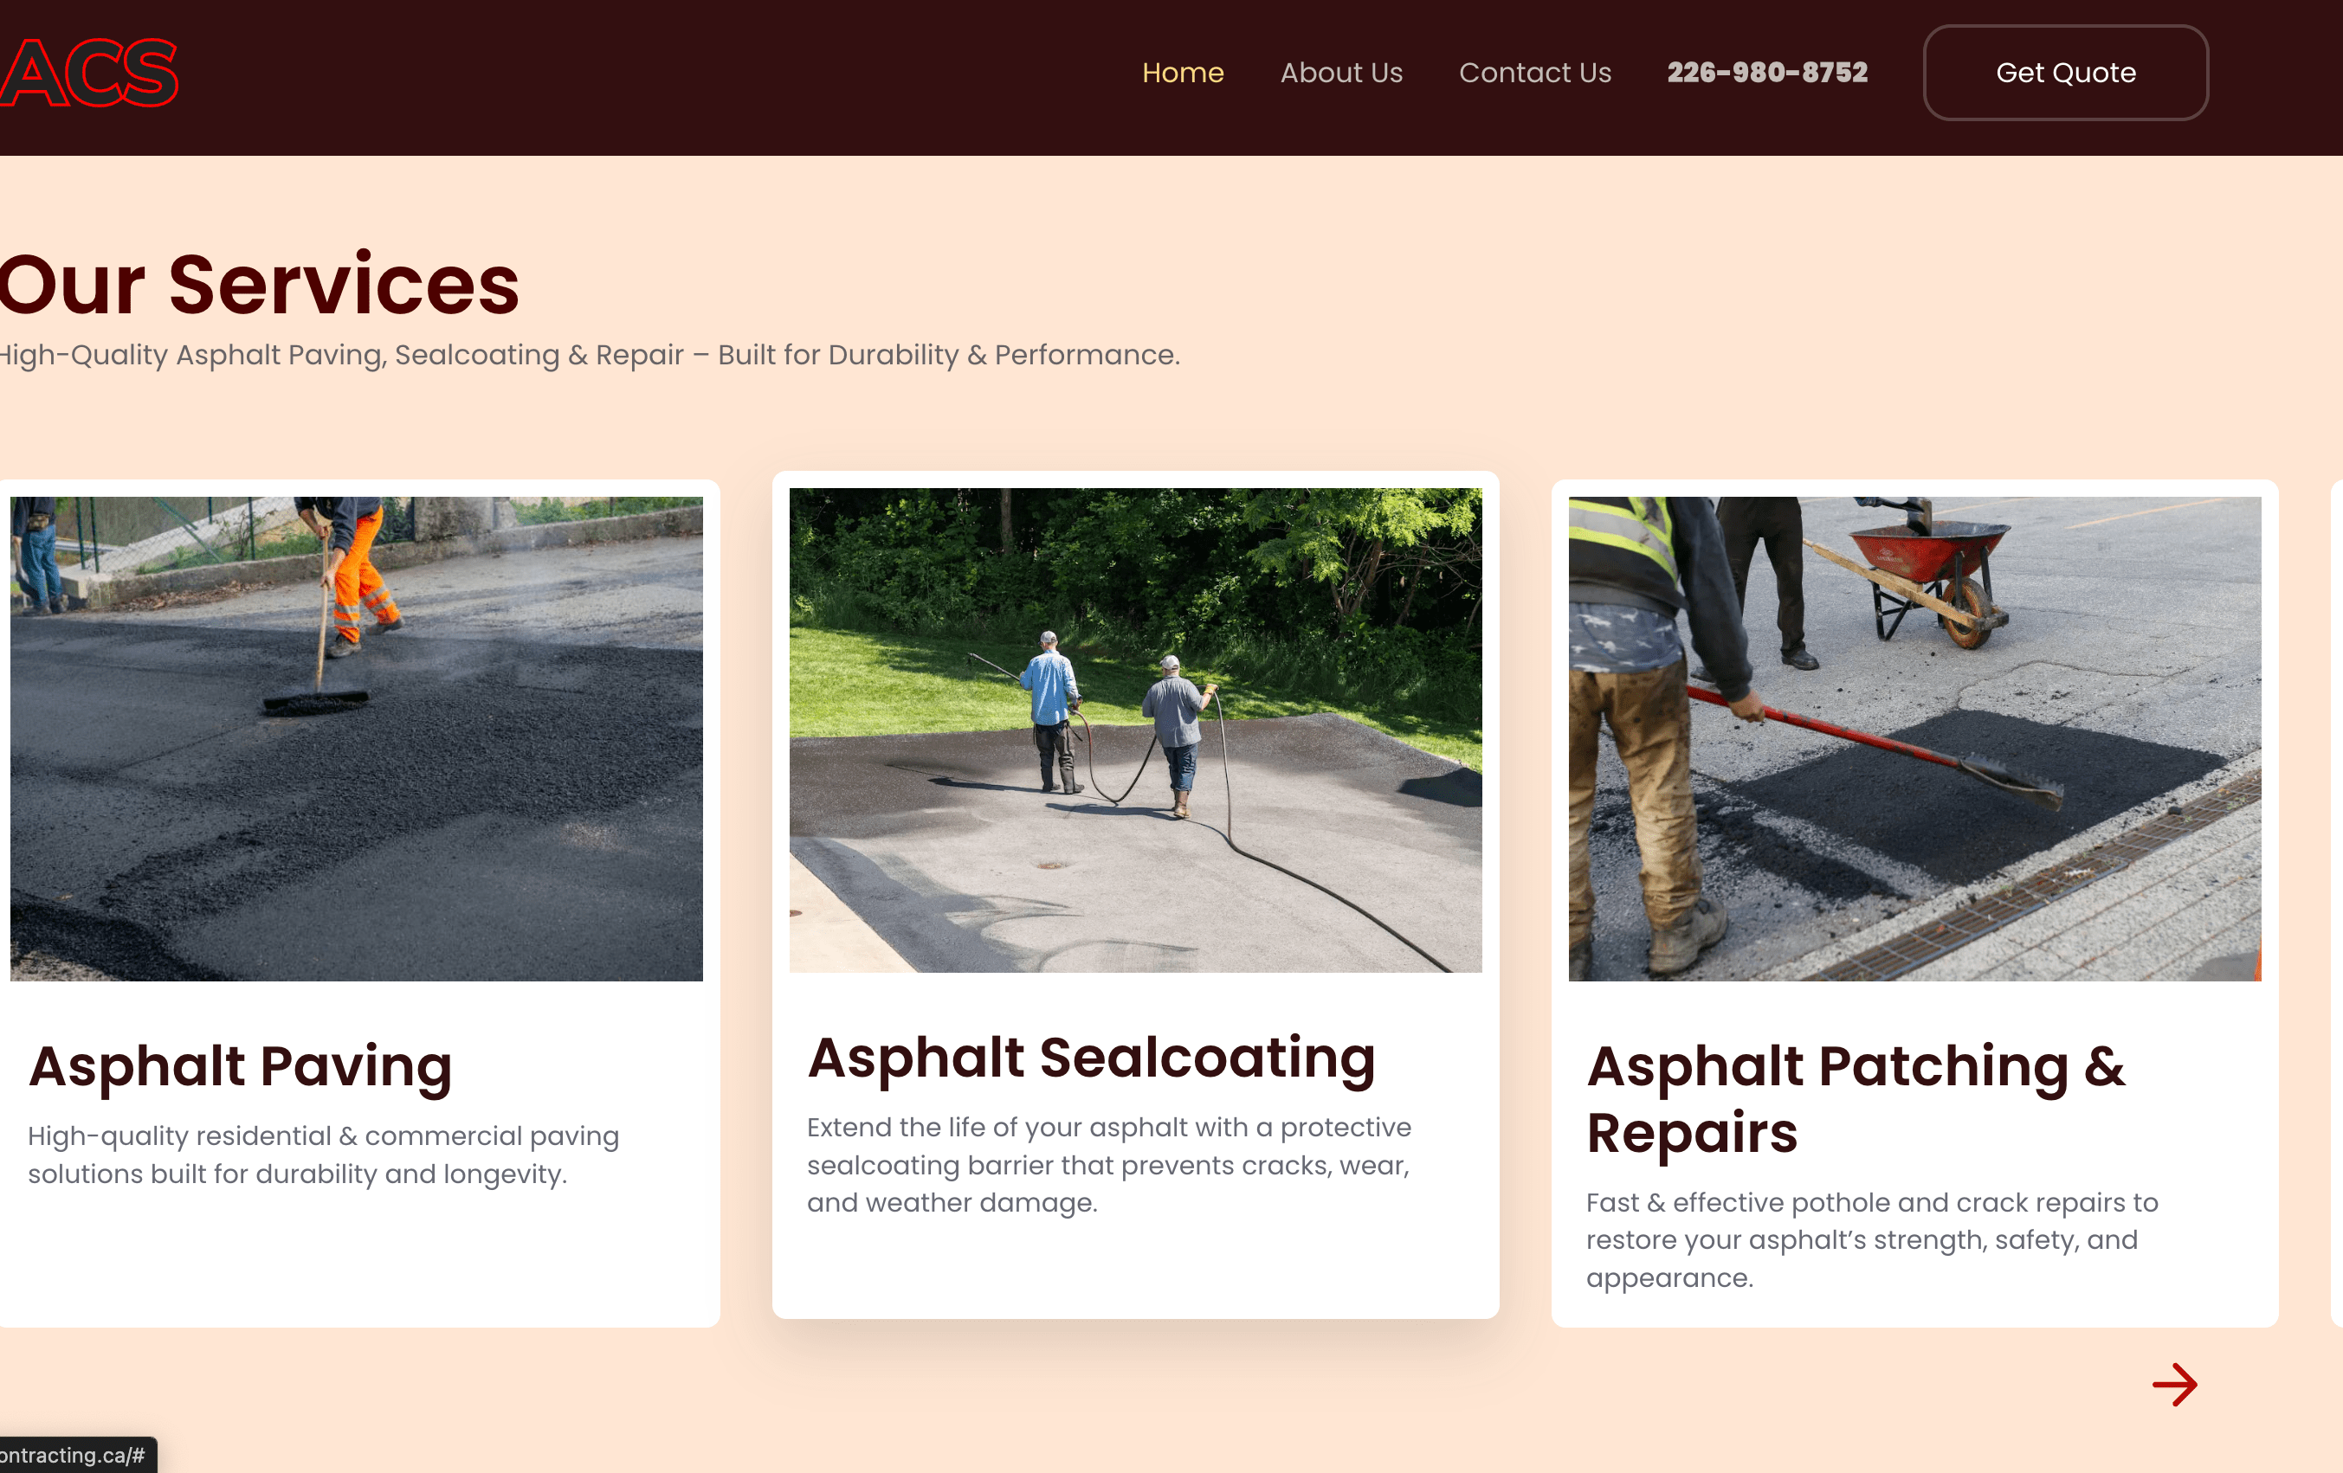Click the Asphalt Patching description text
Viewport: 2343px width, 1473px height.
pos(1871,1238)
